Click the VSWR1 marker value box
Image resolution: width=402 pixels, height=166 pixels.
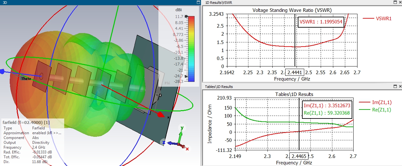[321, 22]
